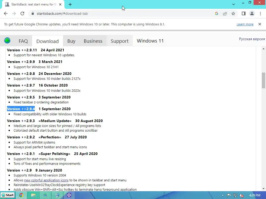
Task: Click "Fixed taskbar z-ordering degradation" text
Action: tap(41, 102)
